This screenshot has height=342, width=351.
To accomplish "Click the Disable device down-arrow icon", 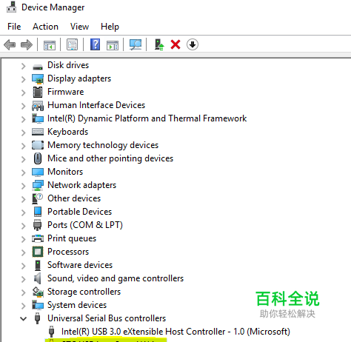I will pyautogui.click(x=193, y=45).
